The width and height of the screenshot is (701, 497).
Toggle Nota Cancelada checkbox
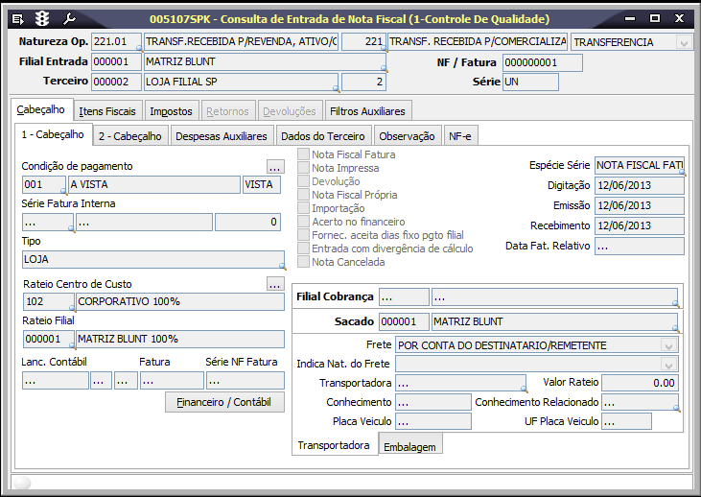click(304, 262)
